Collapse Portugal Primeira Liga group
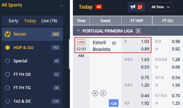183x108 pixels. (x=78, y=31)
